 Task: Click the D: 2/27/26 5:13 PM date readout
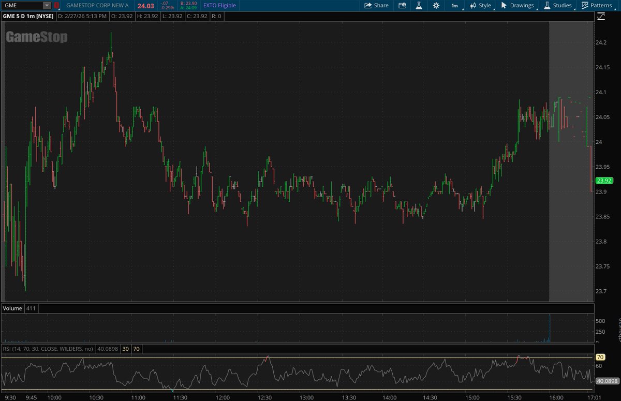82,16
